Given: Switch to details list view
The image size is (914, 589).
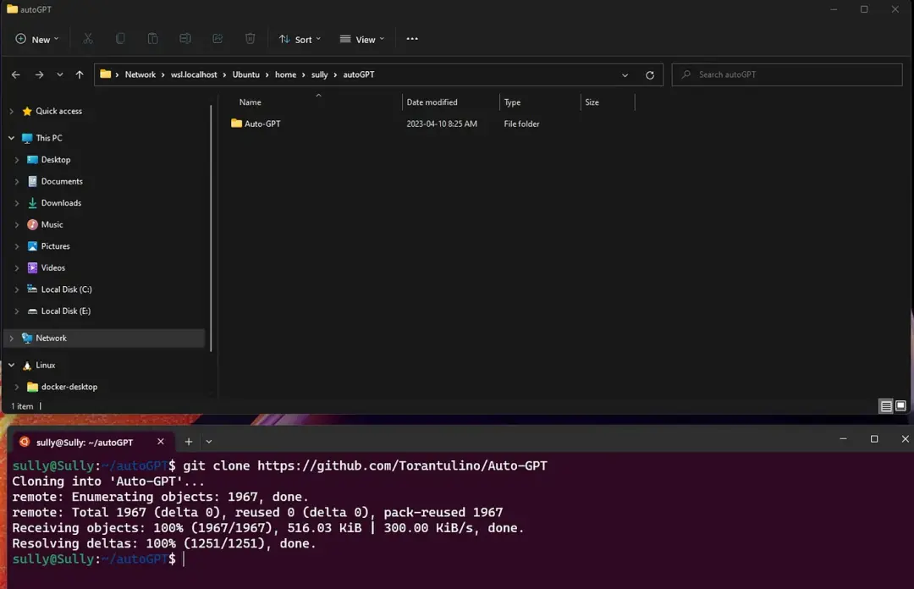Looking at the screenshot, I should (886, 406).
